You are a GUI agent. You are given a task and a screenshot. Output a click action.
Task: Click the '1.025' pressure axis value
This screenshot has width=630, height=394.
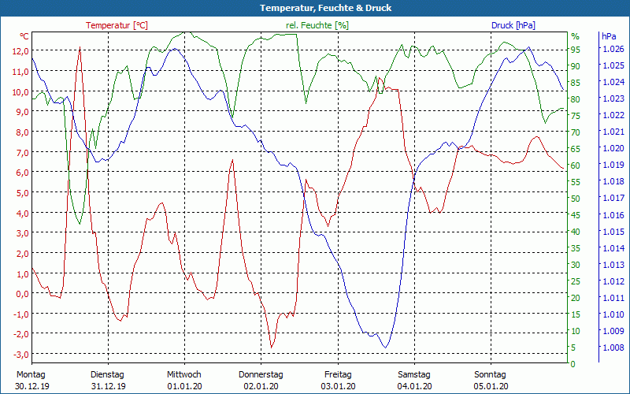613,65
